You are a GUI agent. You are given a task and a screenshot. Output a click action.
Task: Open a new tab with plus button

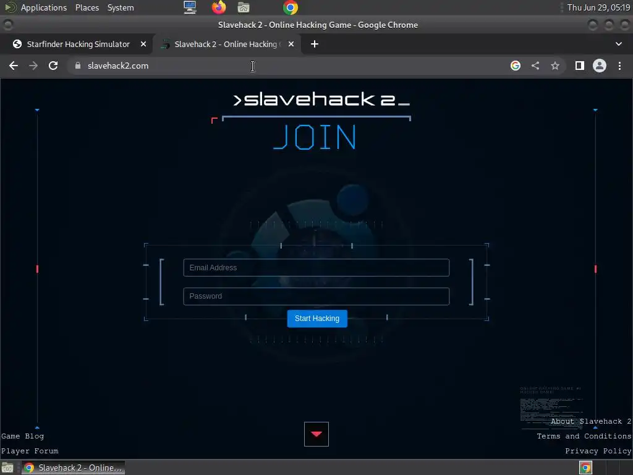[x=315, y=44]
